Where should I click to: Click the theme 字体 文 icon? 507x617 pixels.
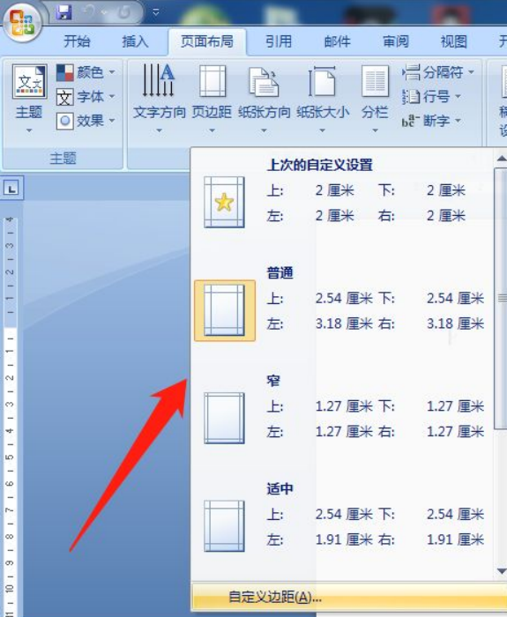[x=65, y=97]
